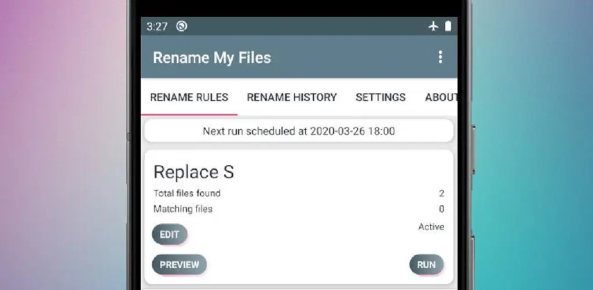
Task: Click the circular icon beside 3:27
Action: pos(181,26)
